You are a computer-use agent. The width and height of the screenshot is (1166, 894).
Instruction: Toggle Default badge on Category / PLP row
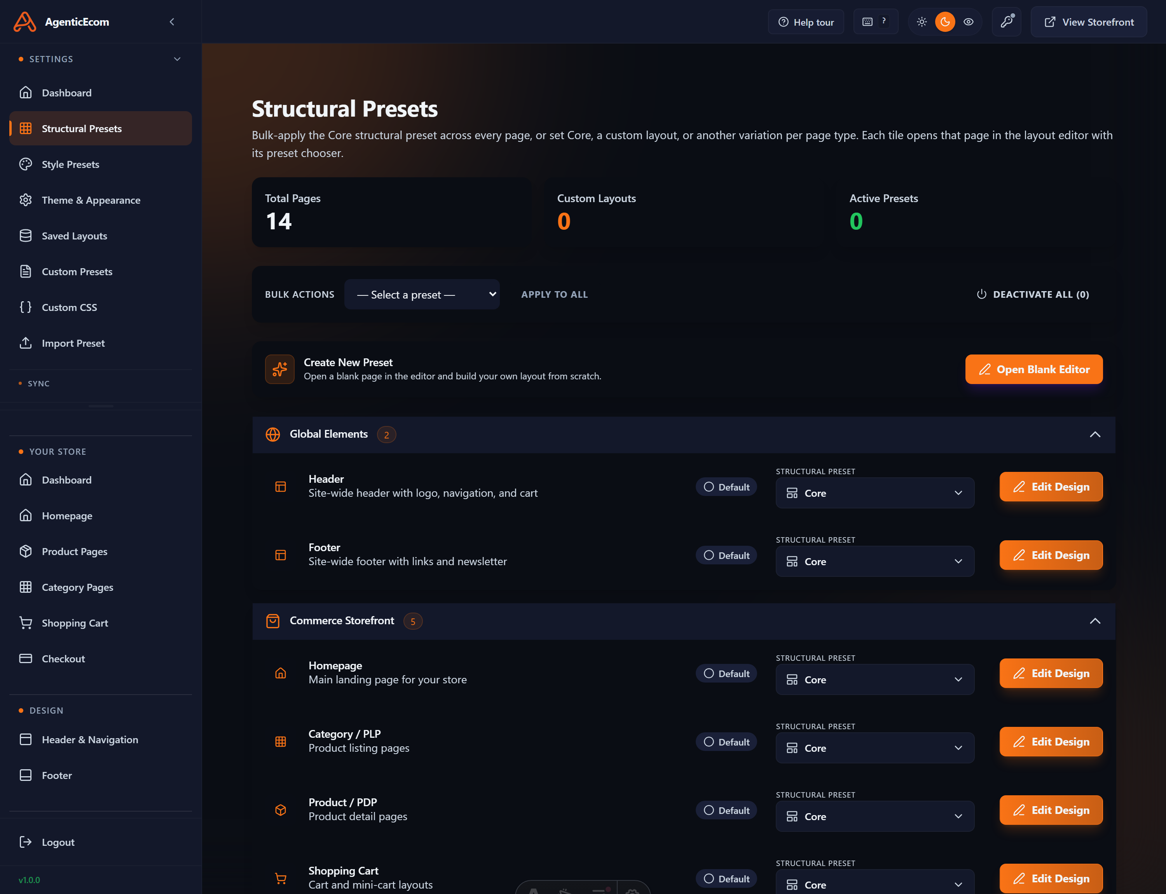click(726, 741)
